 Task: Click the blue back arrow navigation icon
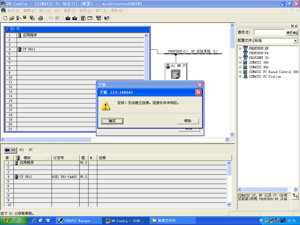click(7, 150)
